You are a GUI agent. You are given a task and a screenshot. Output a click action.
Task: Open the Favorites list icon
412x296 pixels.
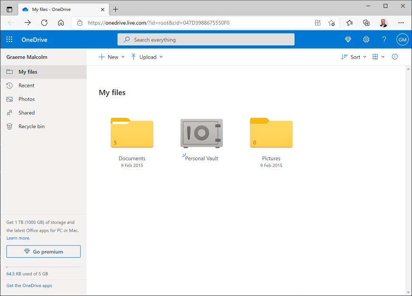(350, 23)
